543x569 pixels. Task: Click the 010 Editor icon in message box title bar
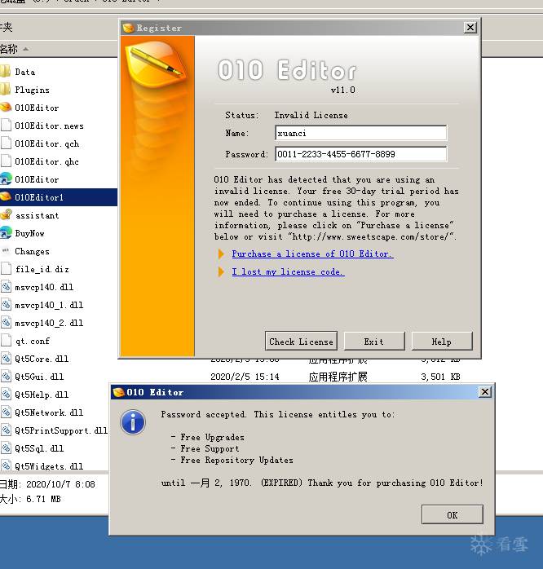pyautogui.click(x=119, y=392)
